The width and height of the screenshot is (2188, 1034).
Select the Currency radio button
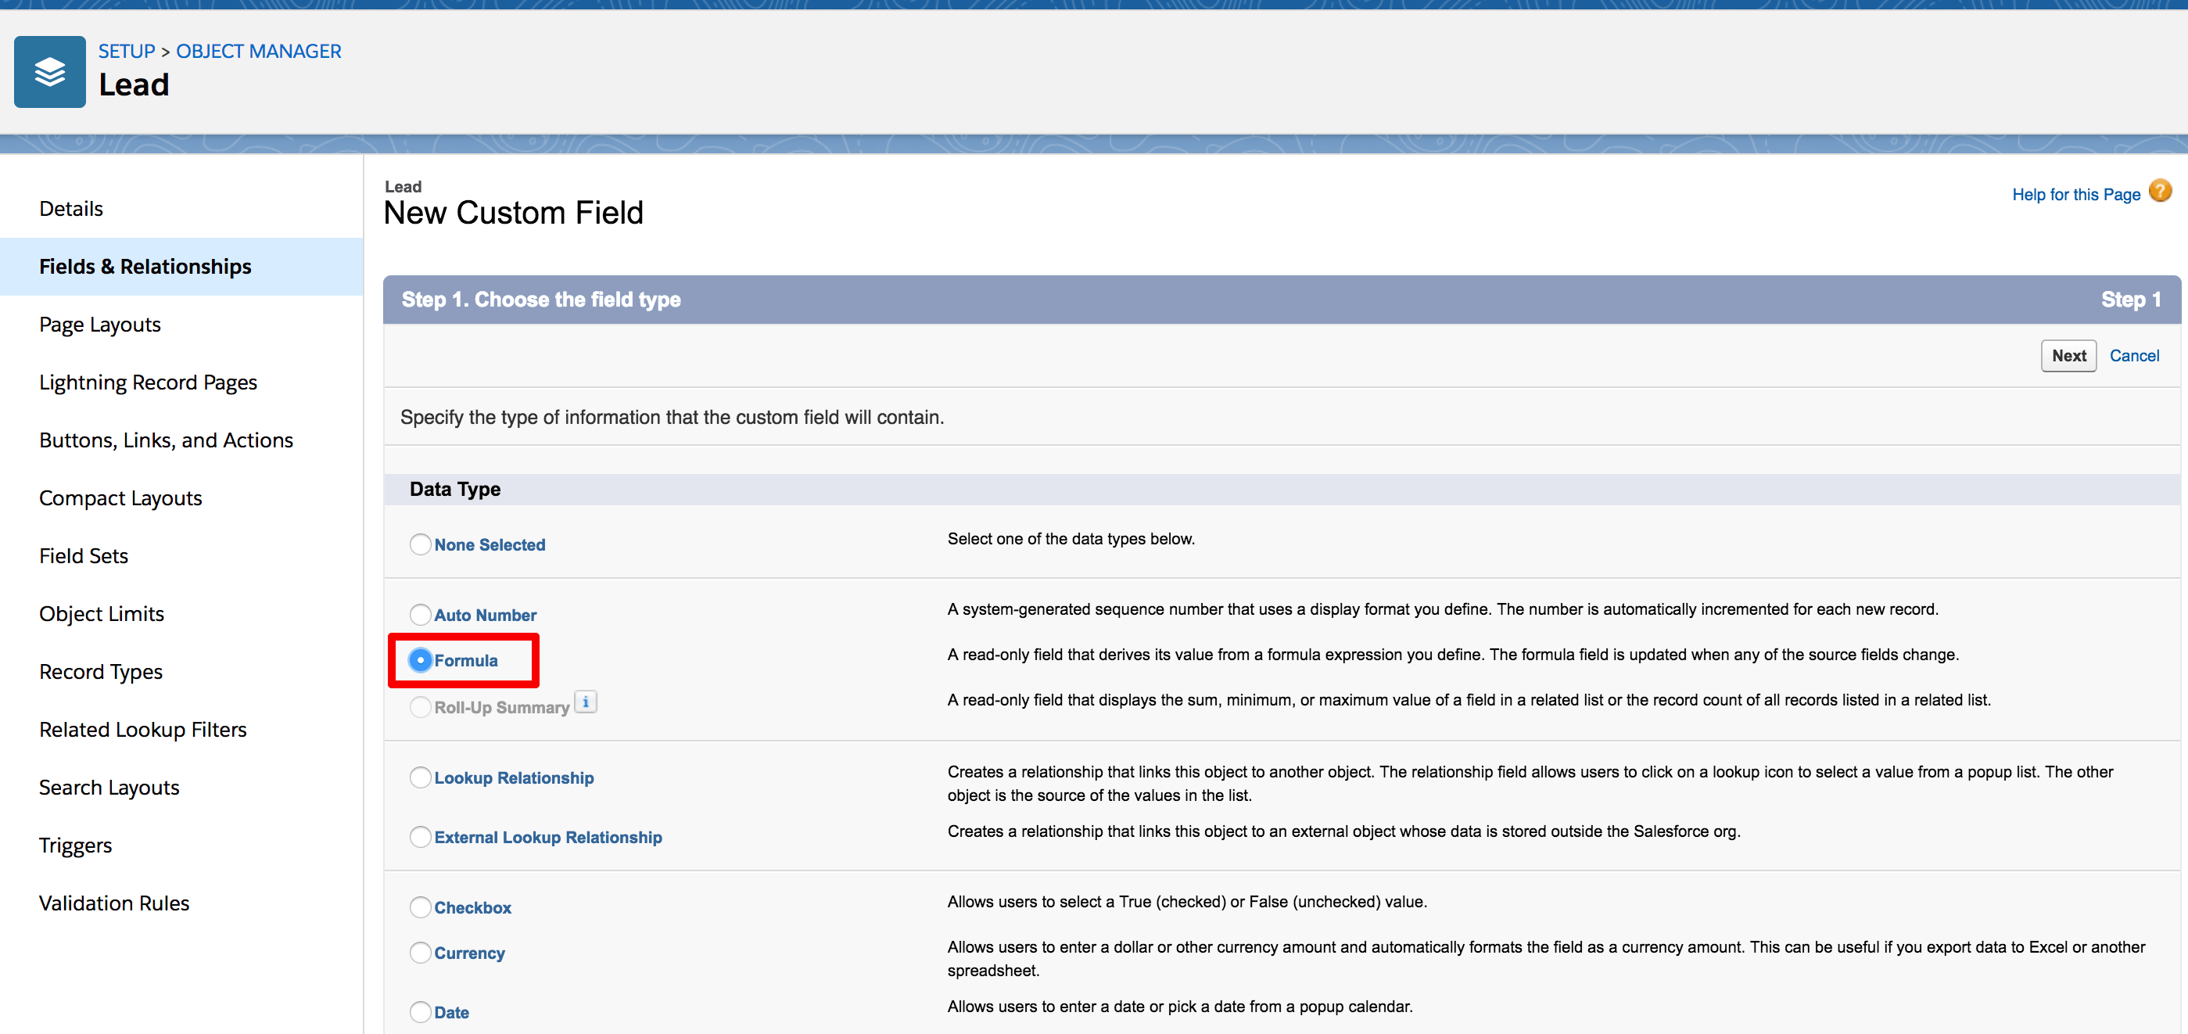[421, 953]
